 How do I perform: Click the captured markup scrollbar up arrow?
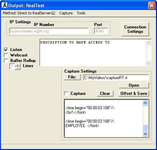tap(145, 103)
